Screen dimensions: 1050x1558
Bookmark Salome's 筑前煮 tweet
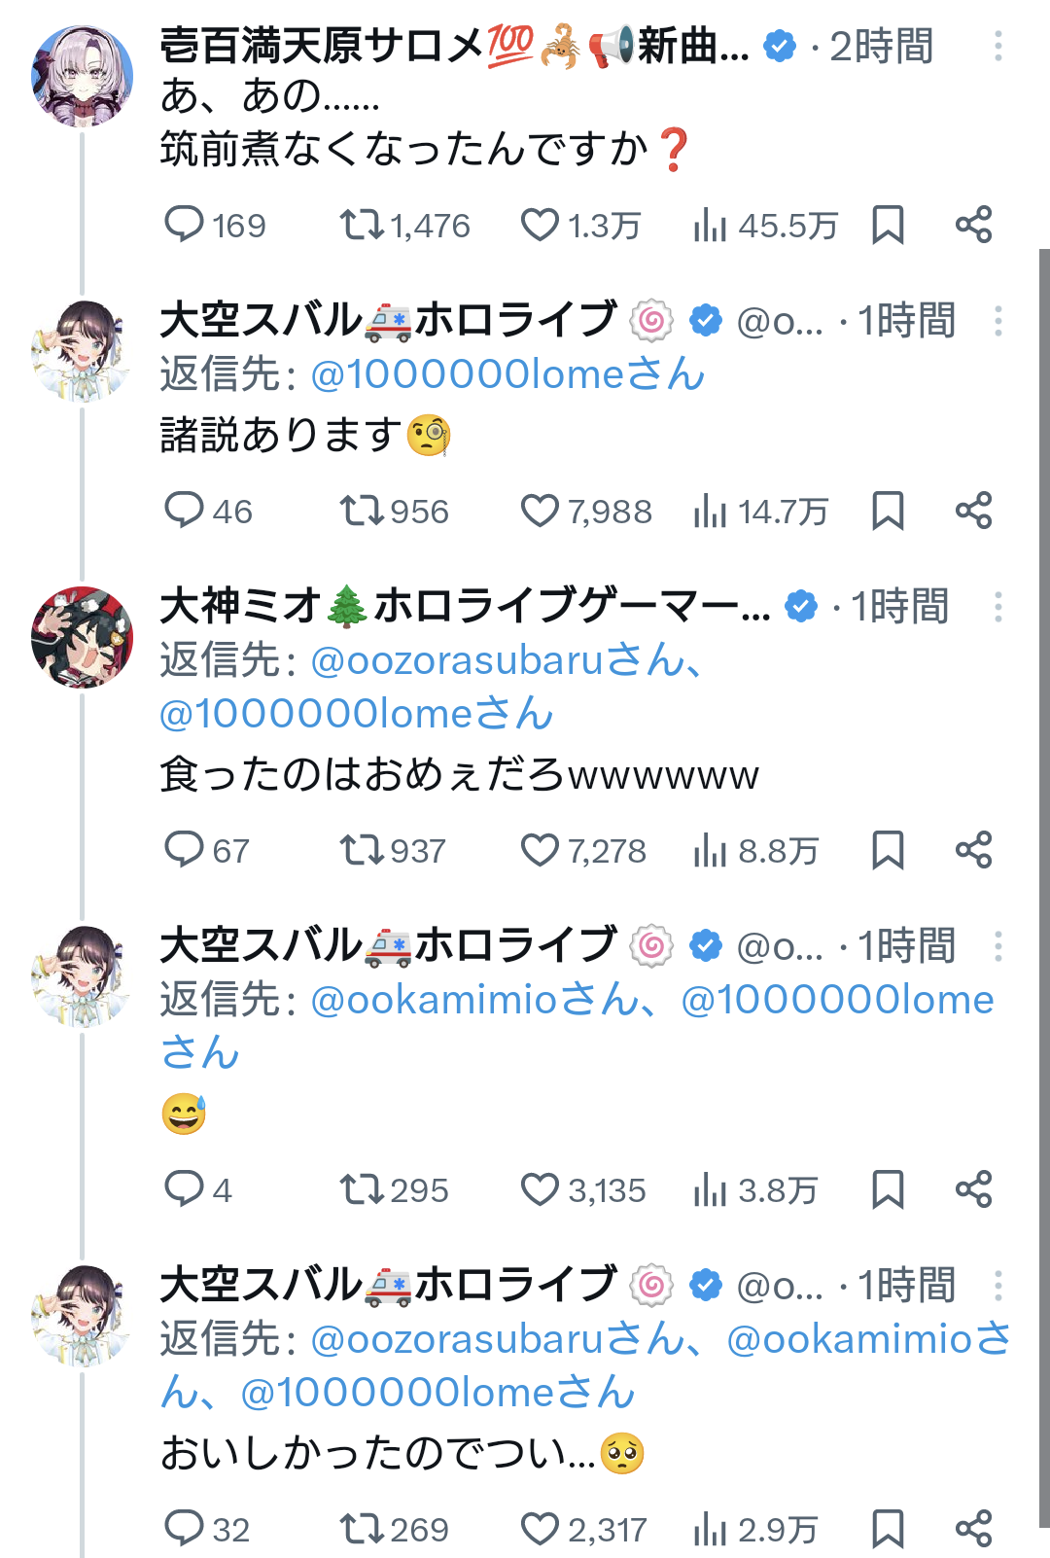point(888,225)
